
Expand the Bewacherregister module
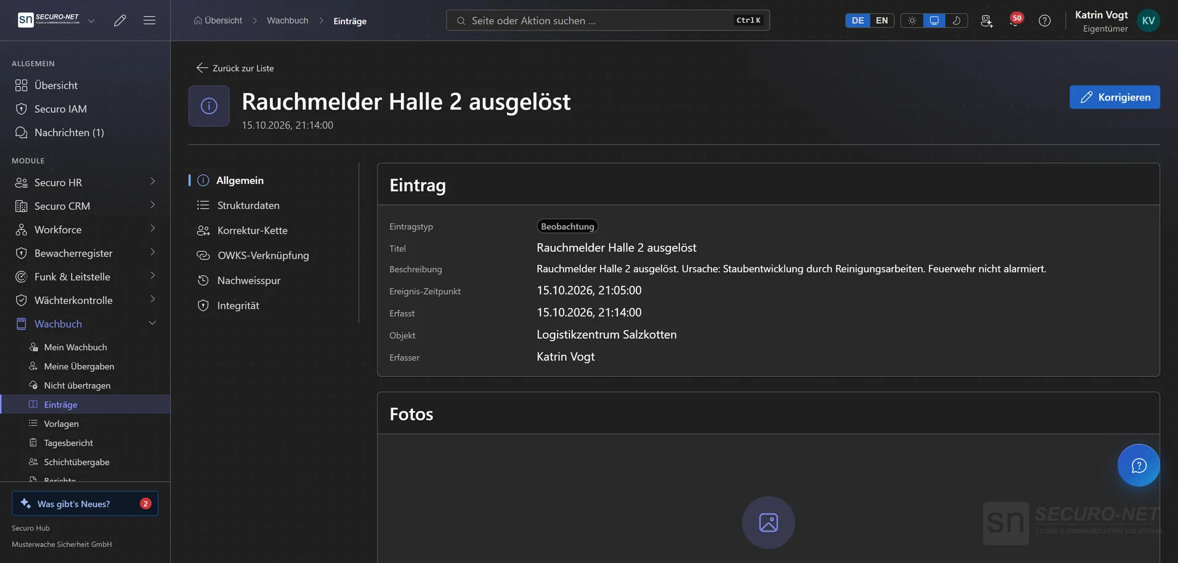pos(85,253)
